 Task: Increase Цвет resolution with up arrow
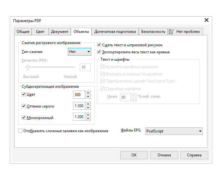coord(88,93)
